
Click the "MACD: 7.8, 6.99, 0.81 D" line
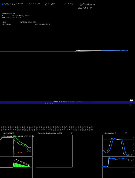[x=12, y=18]
